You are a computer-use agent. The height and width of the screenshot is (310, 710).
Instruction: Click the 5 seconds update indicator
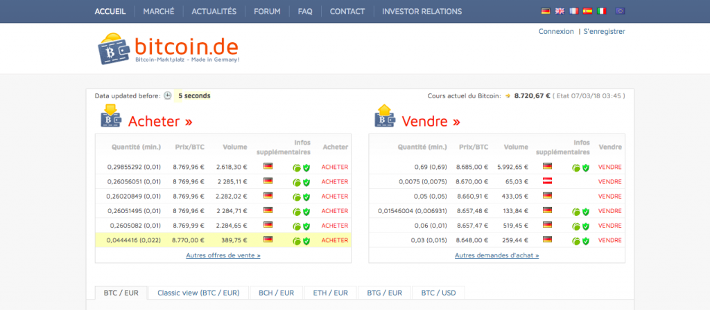pyautogui.click(x=194, y=95)
